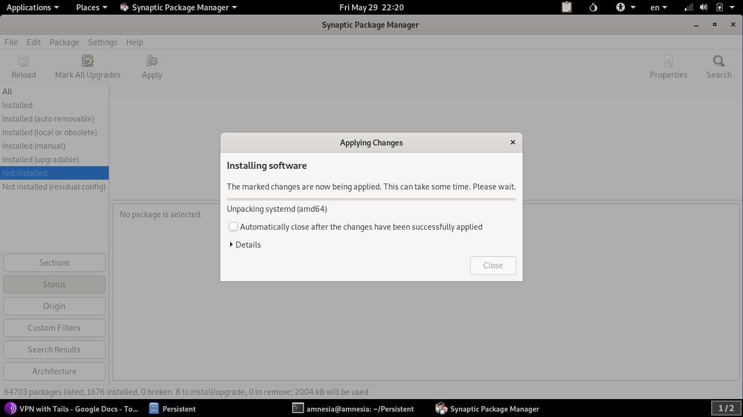Viewport: 743px width, 417px height.
Task: Open the Applications dropdown menu
Action: pyautogui.click(x=33, y=7)
